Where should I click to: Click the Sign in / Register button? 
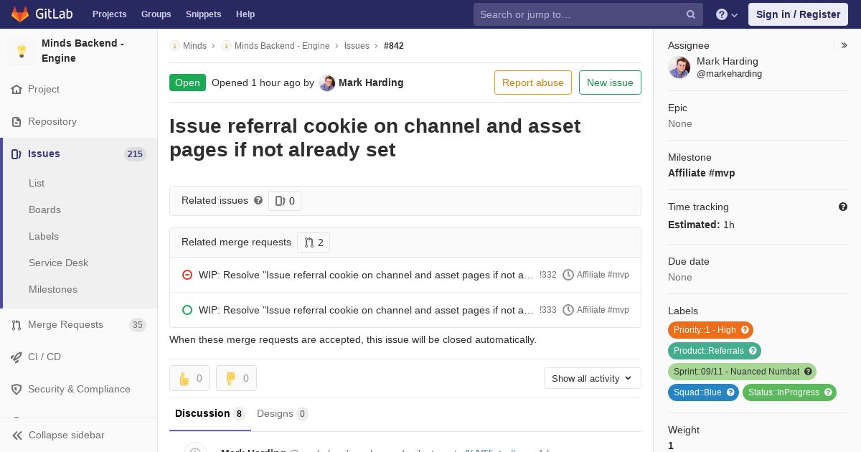[x=798, y=14]
